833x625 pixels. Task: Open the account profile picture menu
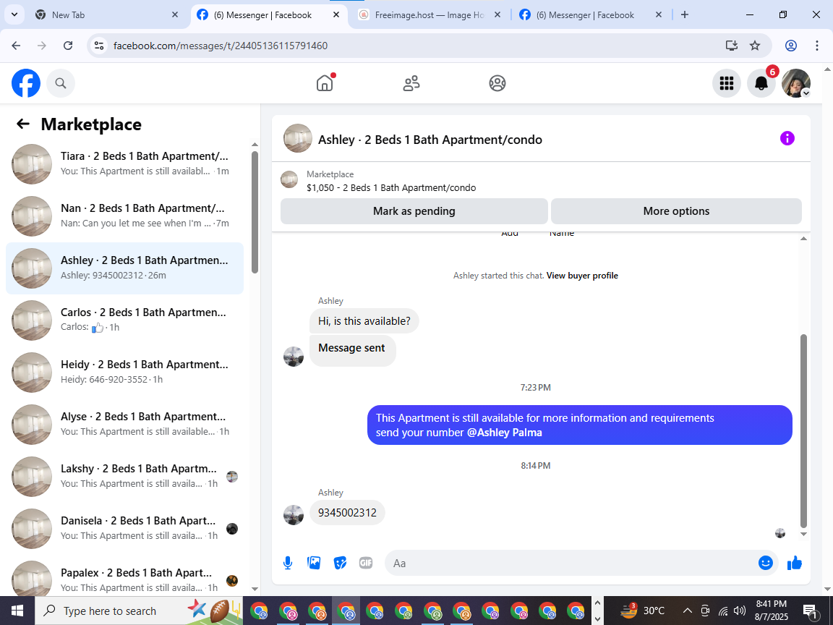pos(796,83)
